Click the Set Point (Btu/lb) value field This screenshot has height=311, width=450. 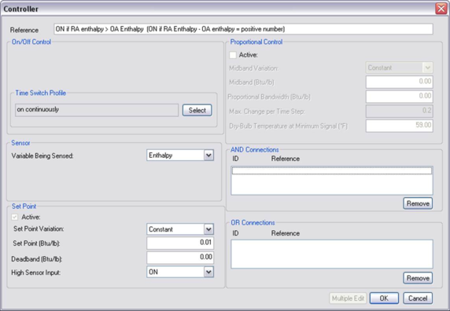[x=180, y=243]
